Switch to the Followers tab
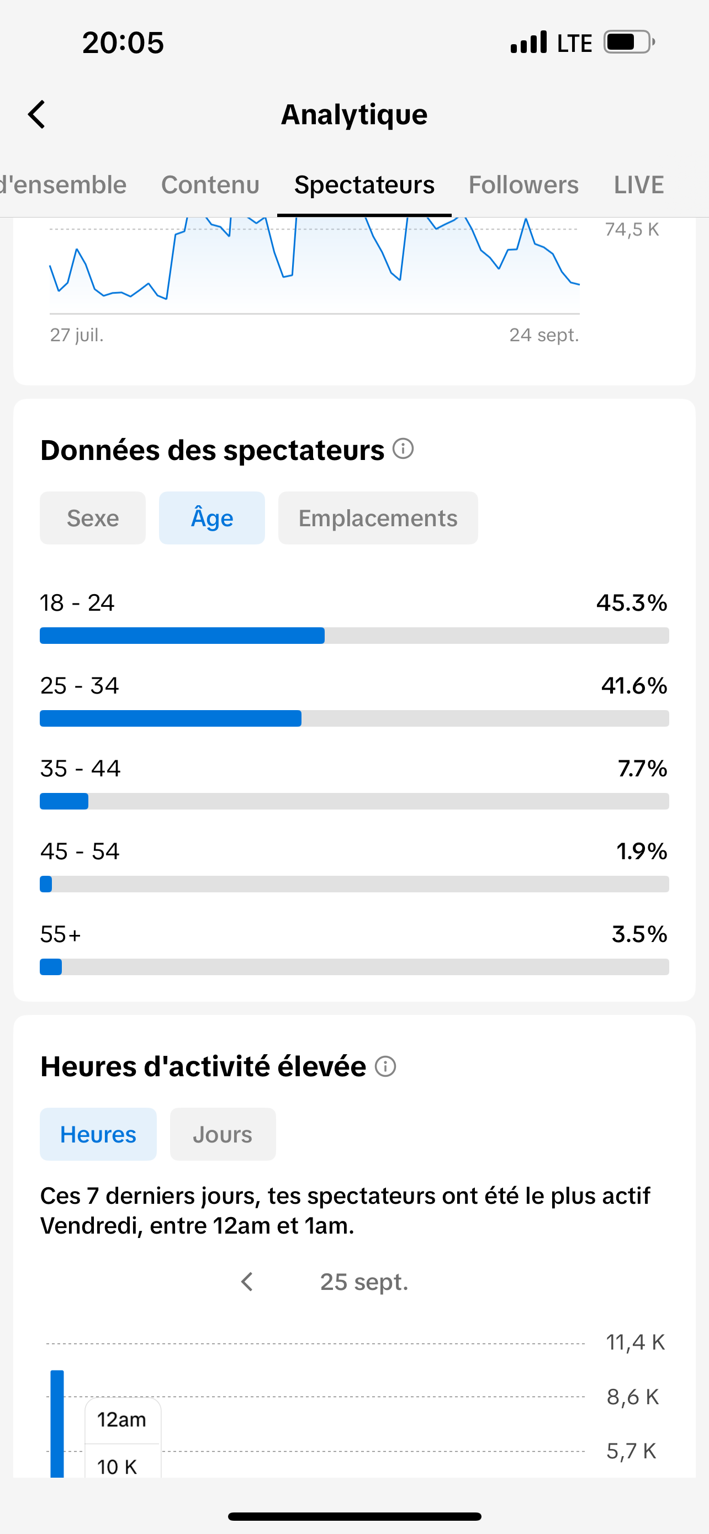The width and height of the screenshot is (709, 1534). tap(523, 184)
